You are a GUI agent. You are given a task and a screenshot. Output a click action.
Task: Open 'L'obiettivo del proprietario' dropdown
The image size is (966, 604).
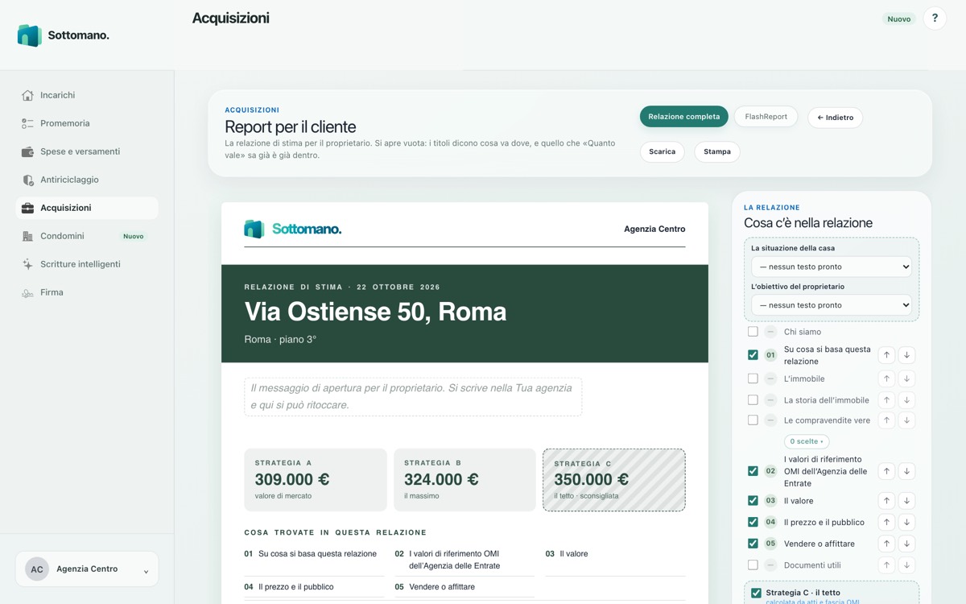point(832,305)
